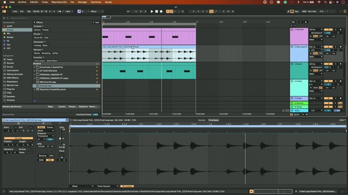Open the Reproducción menu
The image size is (348, 195).
point(59,2)
